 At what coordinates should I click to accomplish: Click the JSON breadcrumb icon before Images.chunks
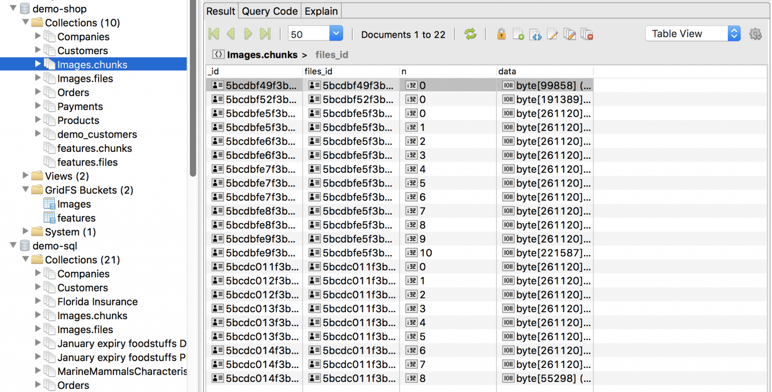(218, 55)
